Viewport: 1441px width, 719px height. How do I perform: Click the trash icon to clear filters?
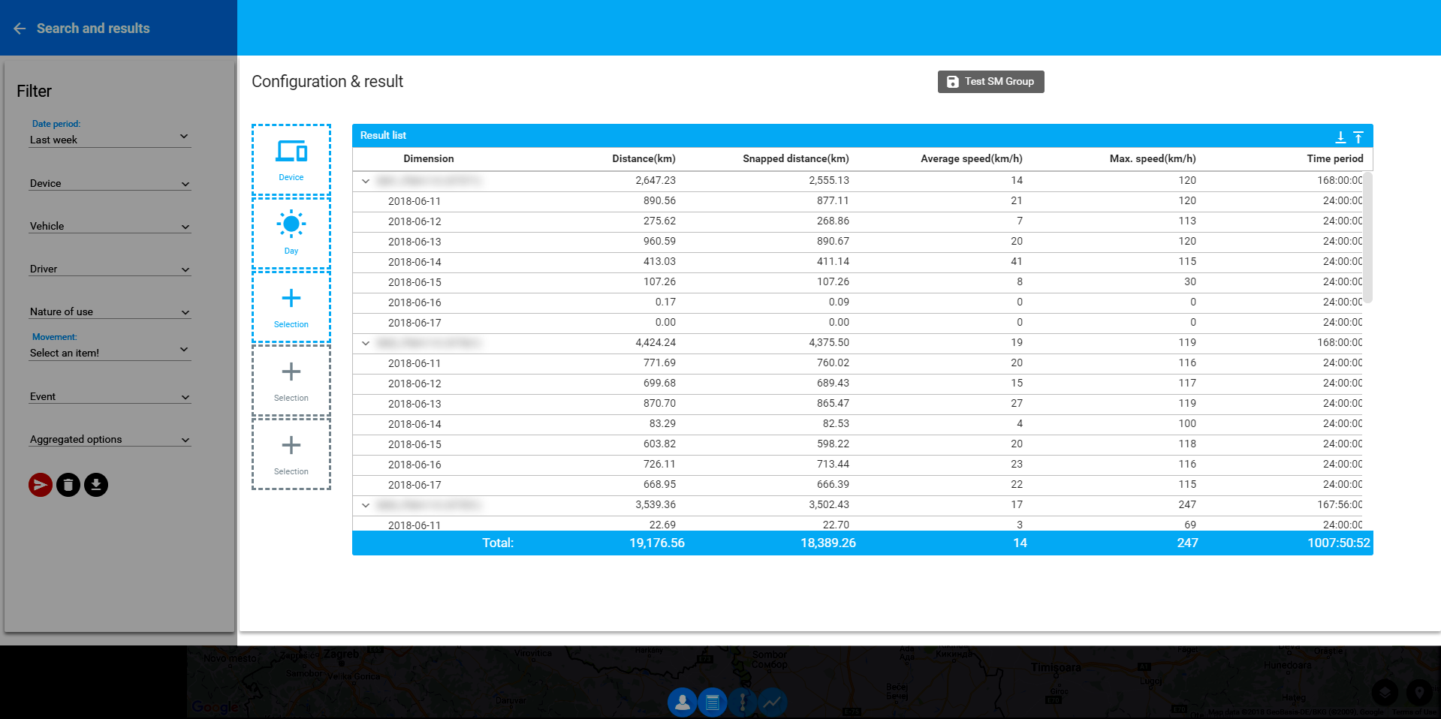pyautogui.click(x=68, y=485)
